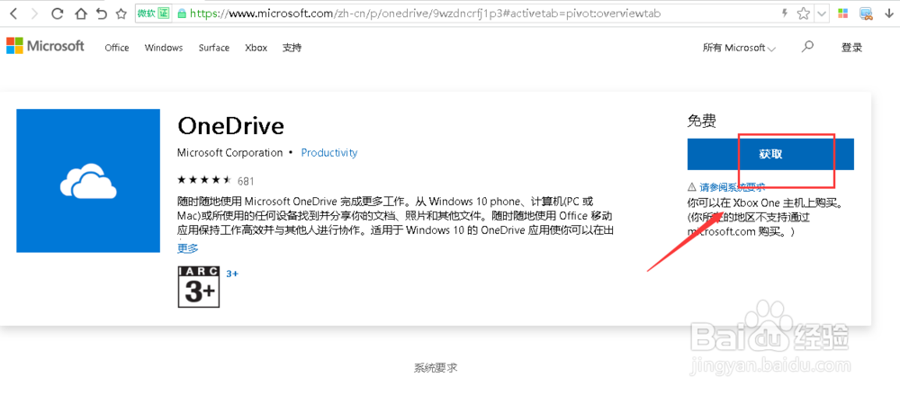The width and height of the screenshot is (900, 396).
Task: Click the blue OneDrive cloud app tile
Action: 88,181
